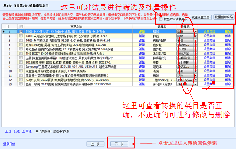The height and width of the screenshot is (149, 236).
Task: Click 批量删除商品 button
Action: pyautogui.click(x=224, y=17)
